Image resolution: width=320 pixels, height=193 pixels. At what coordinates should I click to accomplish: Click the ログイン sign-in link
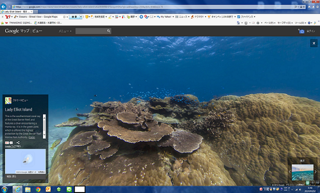pyautogui.click(x=311, y=31)
